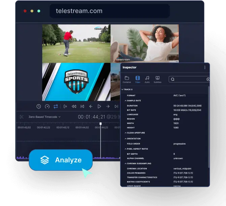Image resolution: width=226 pixels, height=206 pixels.
Task: Step forward one frame with right arrow
Action: (108, 106)
